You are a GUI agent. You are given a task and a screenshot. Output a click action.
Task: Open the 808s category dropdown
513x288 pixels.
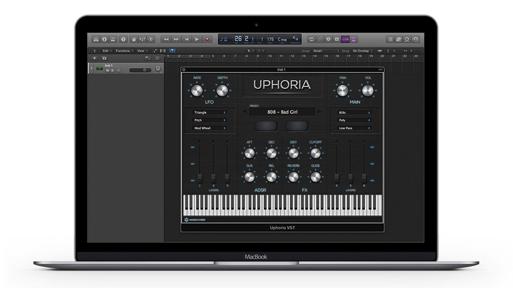point(355,113)
